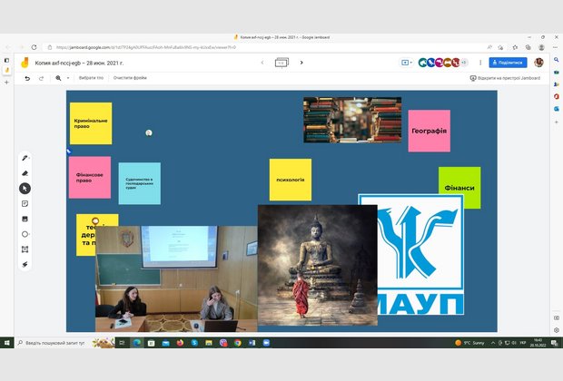Select the pink 'Географія' sticky note
Viewport: 563px width, 381px height.
(429, 132)
